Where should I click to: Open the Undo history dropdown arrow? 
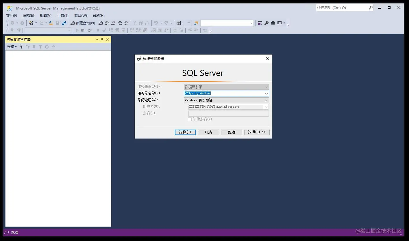[161, 23]
